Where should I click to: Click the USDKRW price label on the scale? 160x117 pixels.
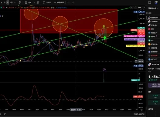click(134, 30)
